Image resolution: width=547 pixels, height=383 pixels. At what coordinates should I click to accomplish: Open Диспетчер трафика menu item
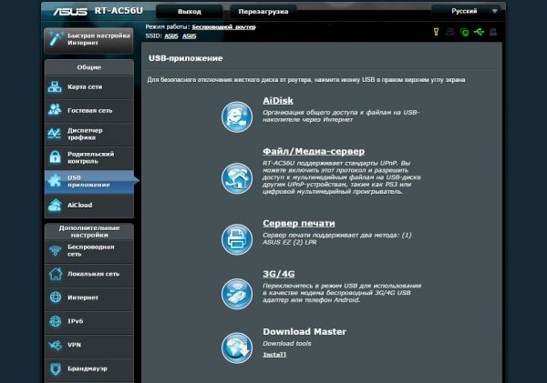click(x=89, y=134)
